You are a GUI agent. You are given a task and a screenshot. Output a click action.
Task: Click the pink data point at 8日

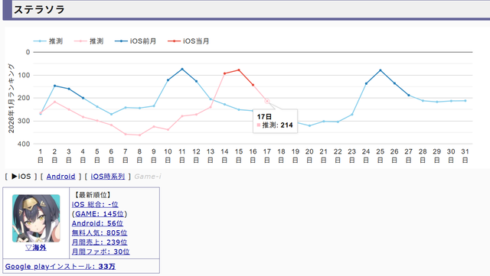click(x=139, y=135)
